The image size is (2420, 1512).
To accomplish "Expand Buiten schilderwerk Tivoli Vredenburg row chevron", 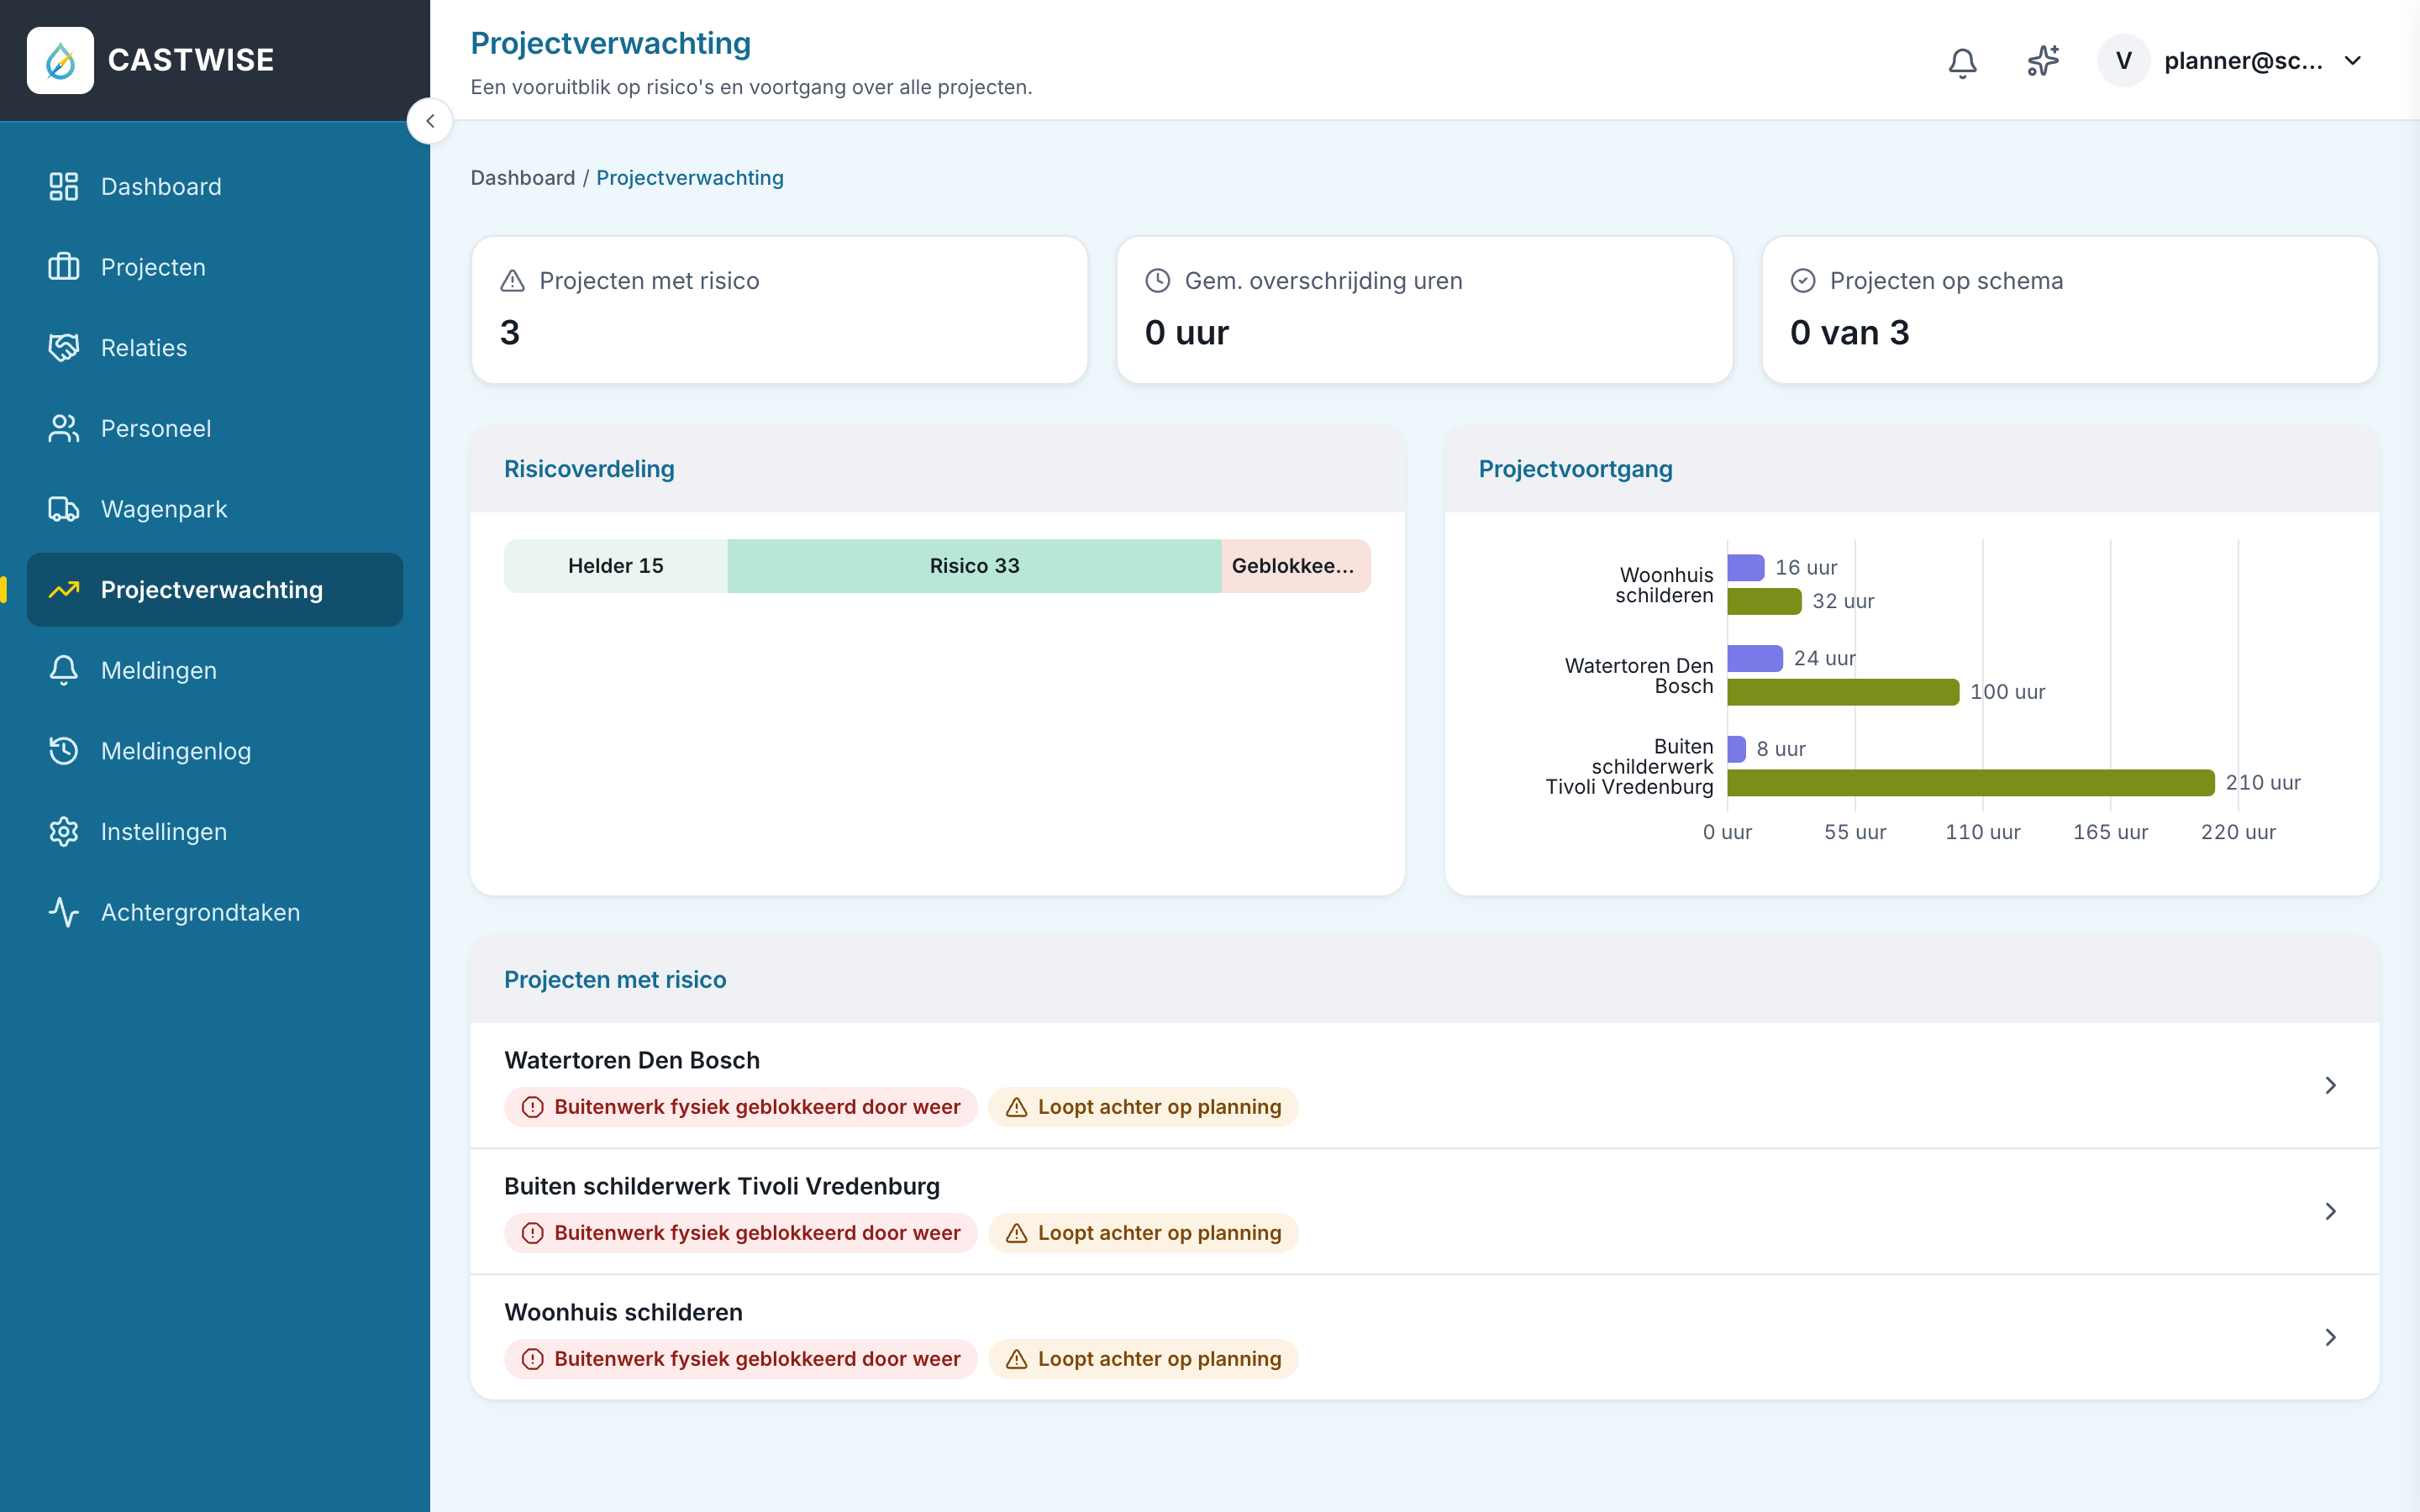I will [x=2330, y=1211].
